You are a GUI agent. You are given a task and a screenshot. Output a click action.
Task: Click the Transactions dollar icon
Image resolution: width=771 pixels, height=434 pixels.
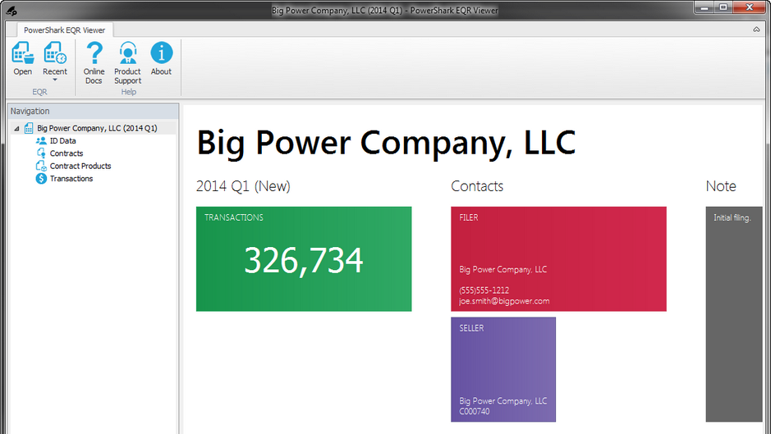coord(41,178)
